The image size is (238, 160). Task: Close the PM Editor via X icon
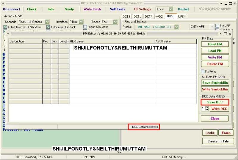click(230, 33)
